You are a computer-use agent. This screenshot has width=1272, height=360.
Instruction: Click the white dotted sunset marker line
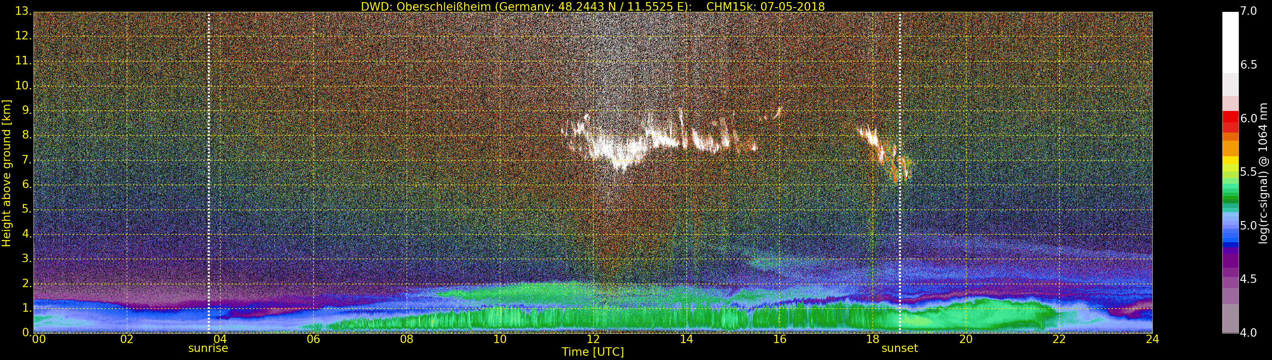pos(900,173)
